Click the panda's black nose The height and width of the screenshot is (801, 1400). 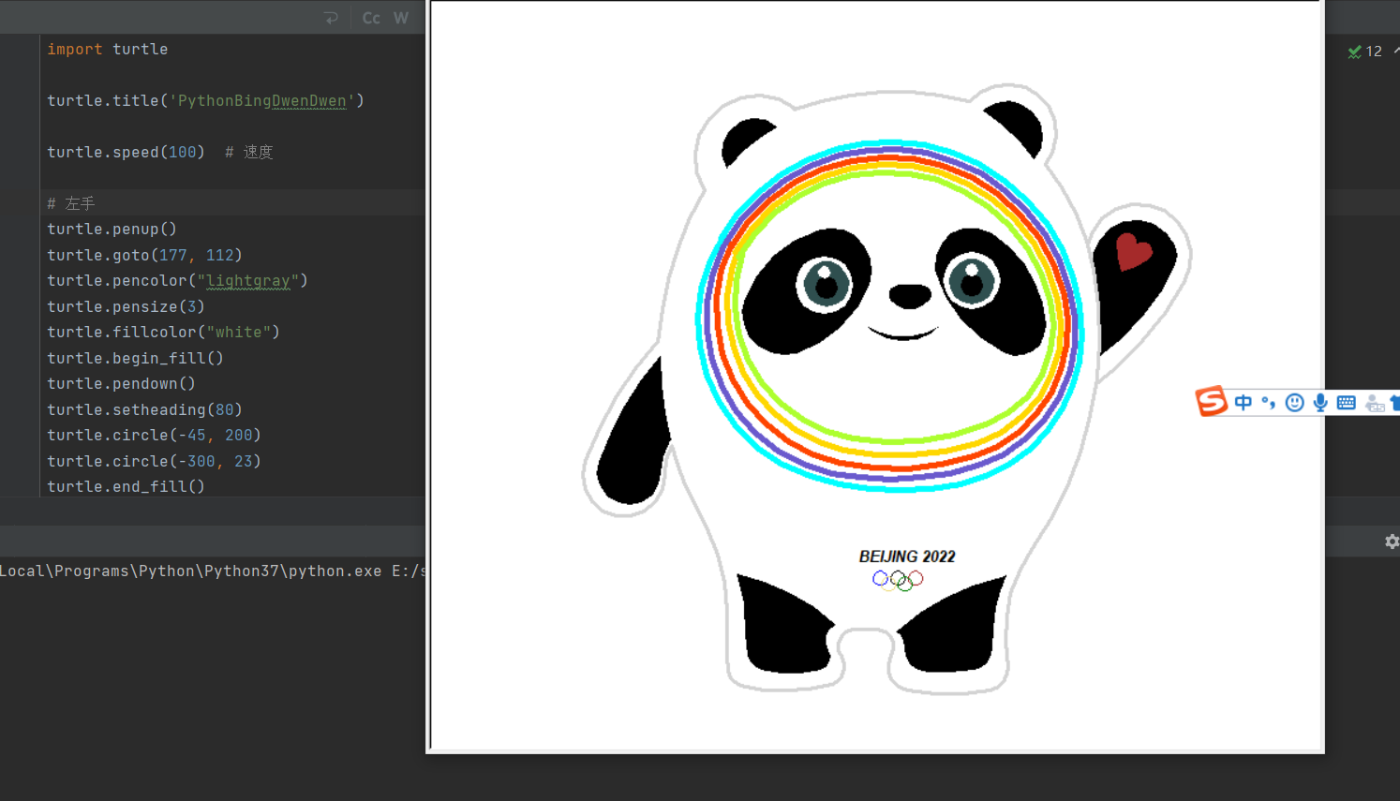pyautogui.click(x=909, y=296)
